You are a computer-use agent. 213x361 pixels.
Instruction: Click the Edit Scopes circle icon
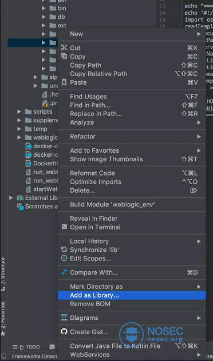[x=64, y=259]
